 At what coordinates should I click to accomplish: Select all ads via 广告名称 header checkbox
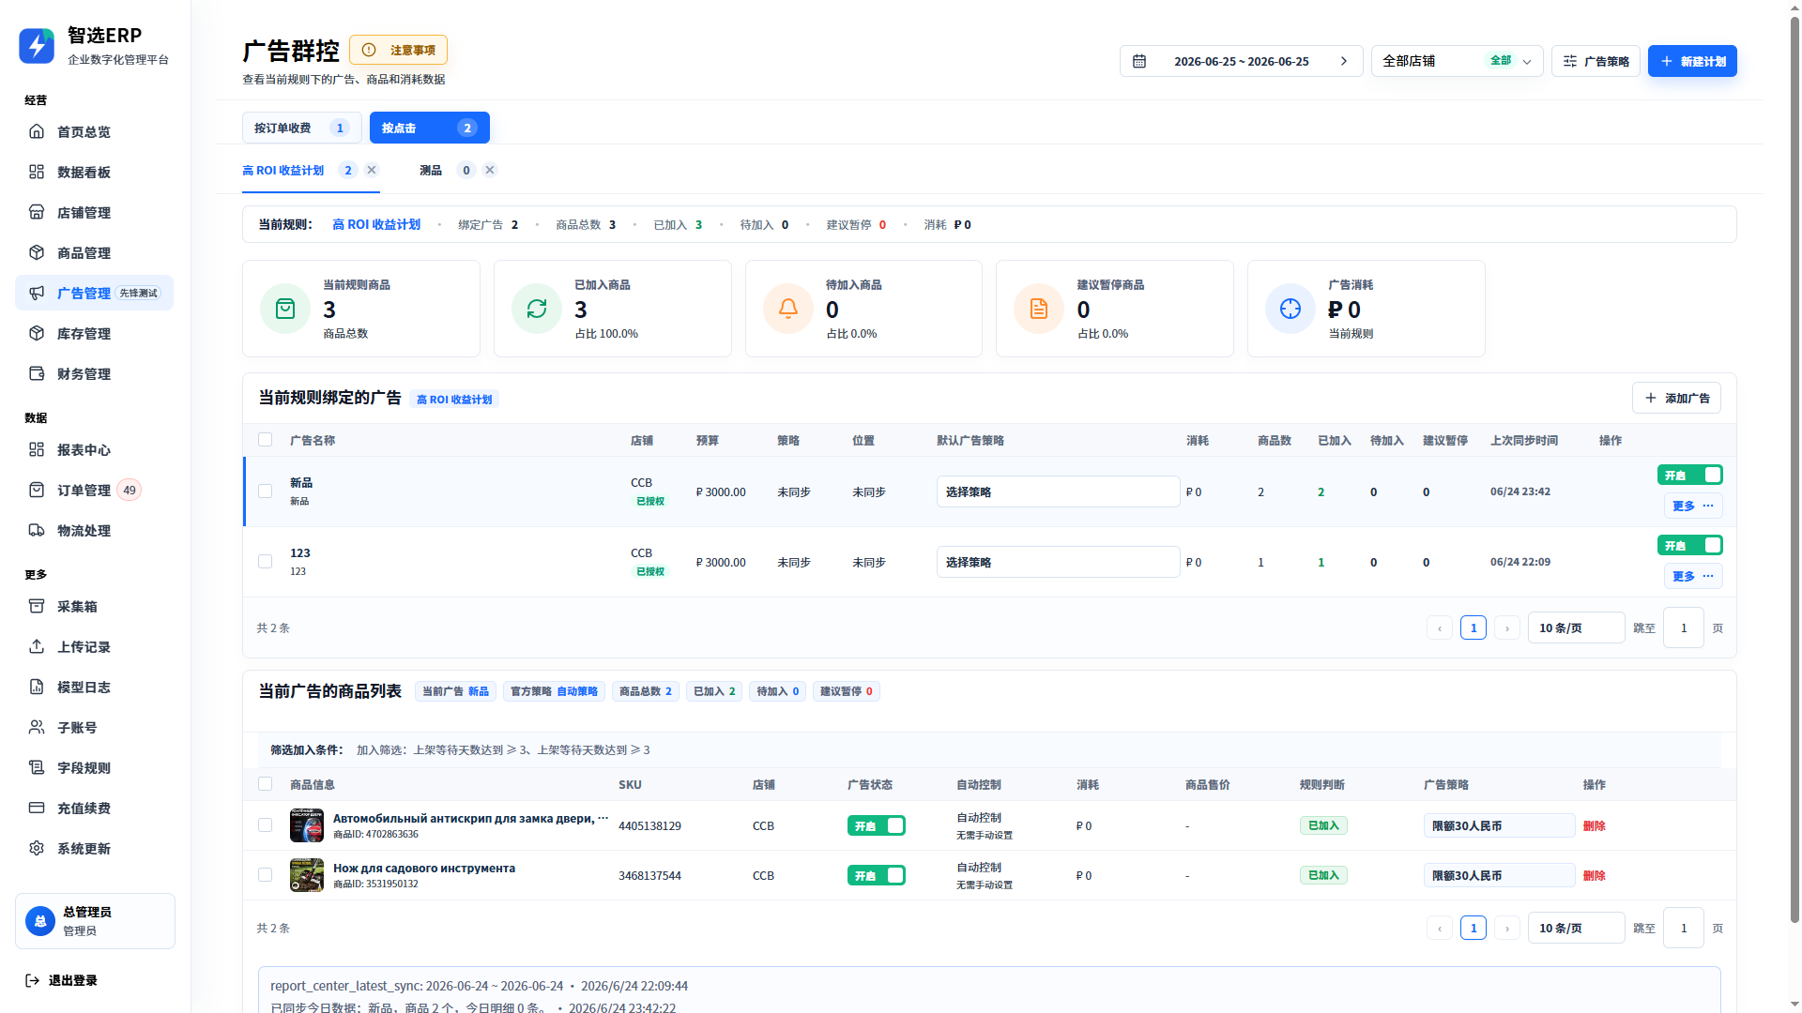point(265,440)
